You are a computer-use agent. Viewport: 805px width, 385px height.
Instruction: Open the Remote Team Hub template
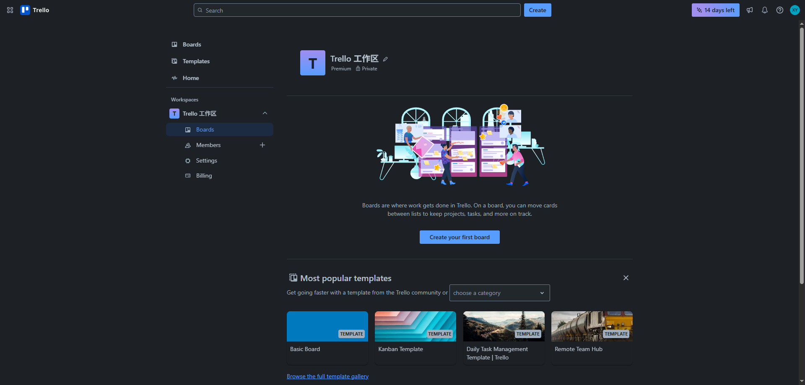pyautogui.click(x=592, y=338)
